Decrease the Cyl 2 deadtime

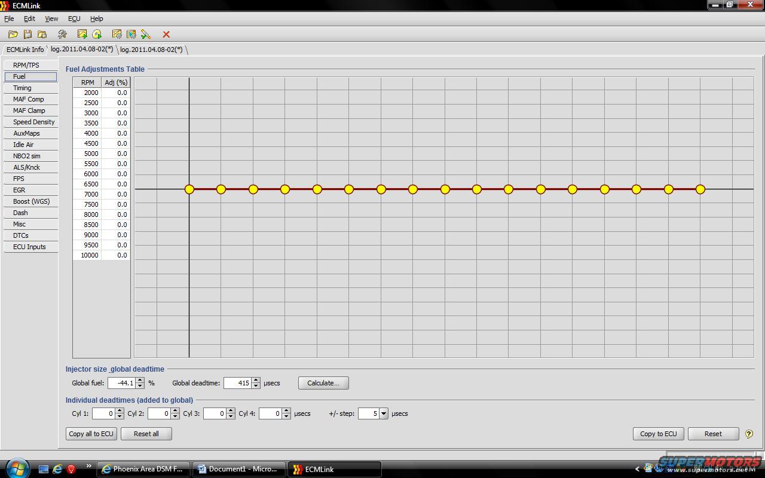tap(175, 416)
